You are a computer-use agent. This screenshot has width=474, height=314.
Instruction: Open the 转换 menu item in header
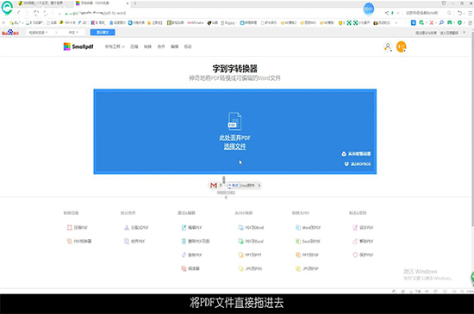[x=147, y=46]
